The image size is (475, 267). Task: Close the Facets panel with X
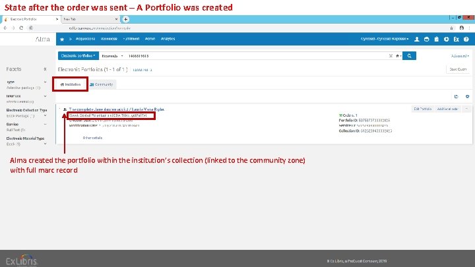pos(45,69)
